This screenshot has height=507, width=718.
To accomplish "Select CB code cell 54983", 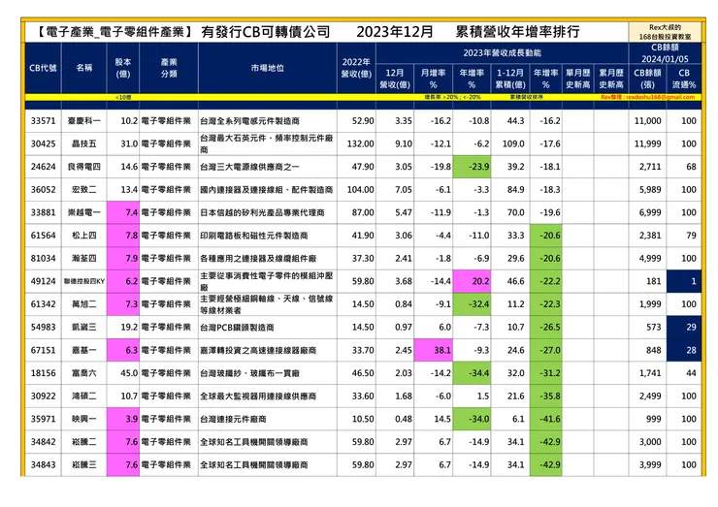I will [43, 327].
